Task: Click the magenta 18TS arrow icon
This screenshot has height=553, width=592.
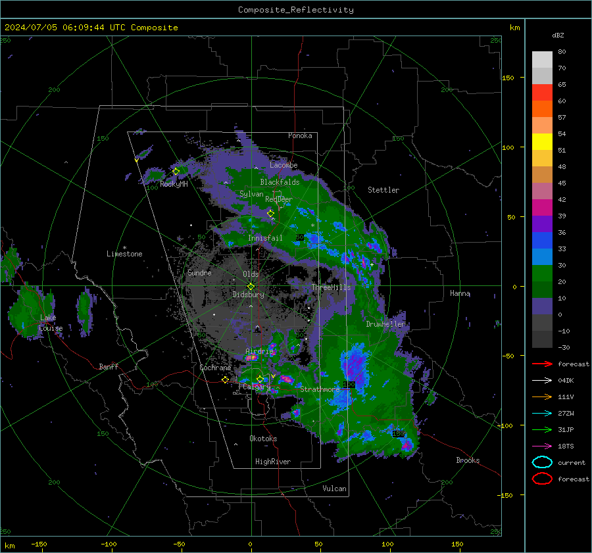Action: click(x=542, y=446)
